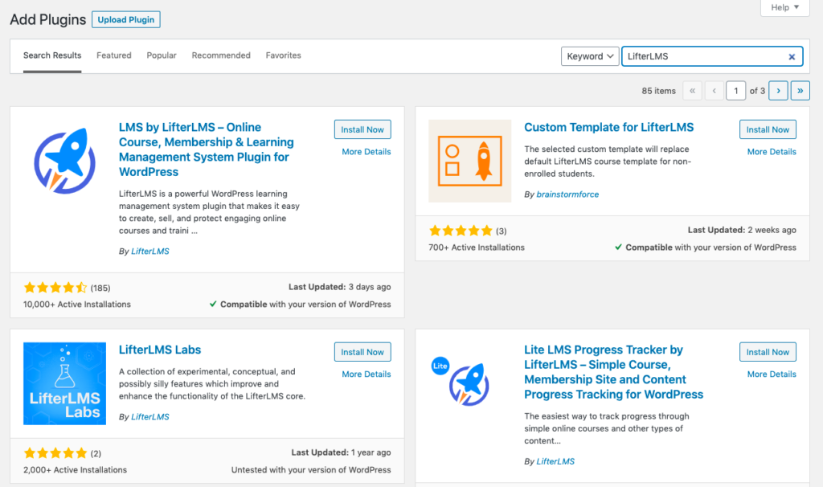The width and height of the screenshot is (823, 487).
Task: Open Lite LMS Progress Tracker title link
Action: [613, 372]
